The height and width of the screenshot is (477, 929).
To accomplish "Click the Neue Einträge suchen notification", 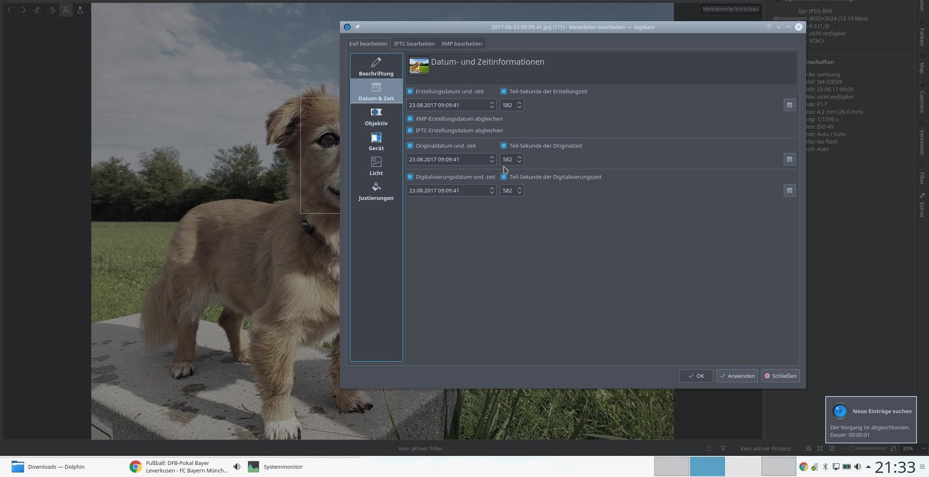I will pyautogui.click(x=871, y=419).
